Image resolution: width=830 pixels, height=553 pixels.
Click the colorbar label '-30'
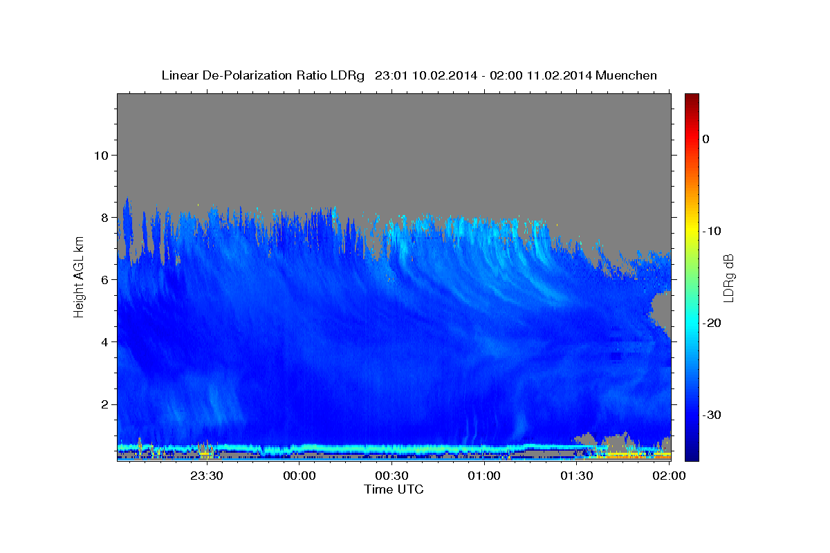pyautogui.click(x=712, y=415)
